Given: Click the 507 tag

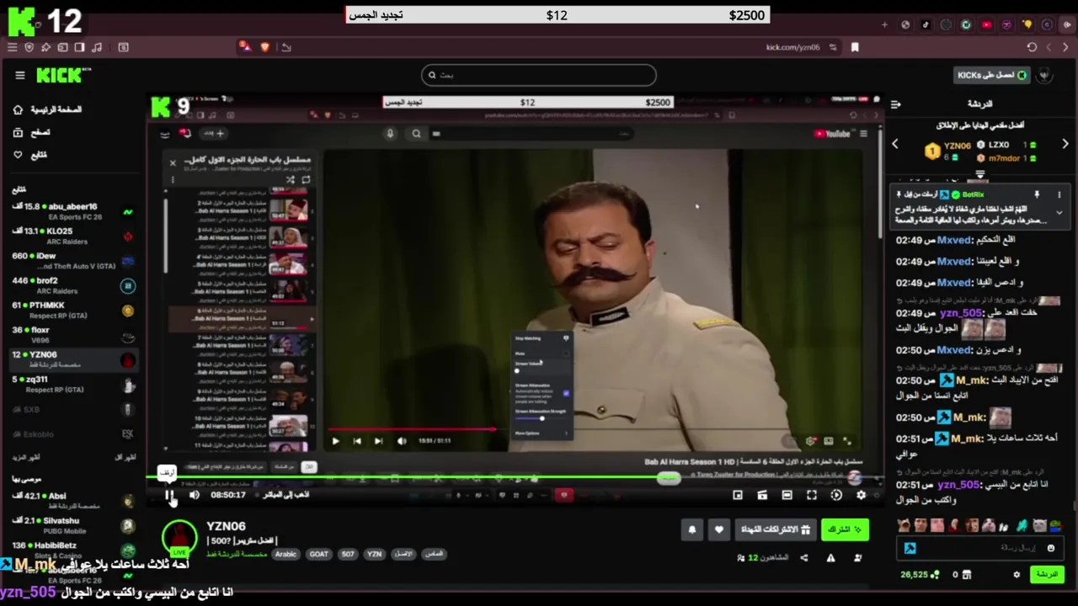Looking at the screenshot, I should 348,555.
